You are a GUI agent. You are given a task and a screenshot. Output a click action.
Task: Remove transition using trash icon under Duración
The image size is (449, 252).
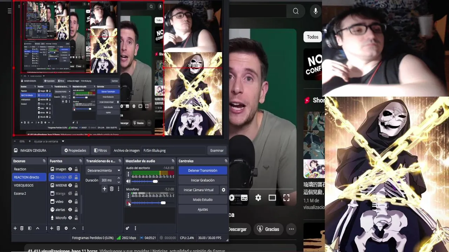click(112, 189)
